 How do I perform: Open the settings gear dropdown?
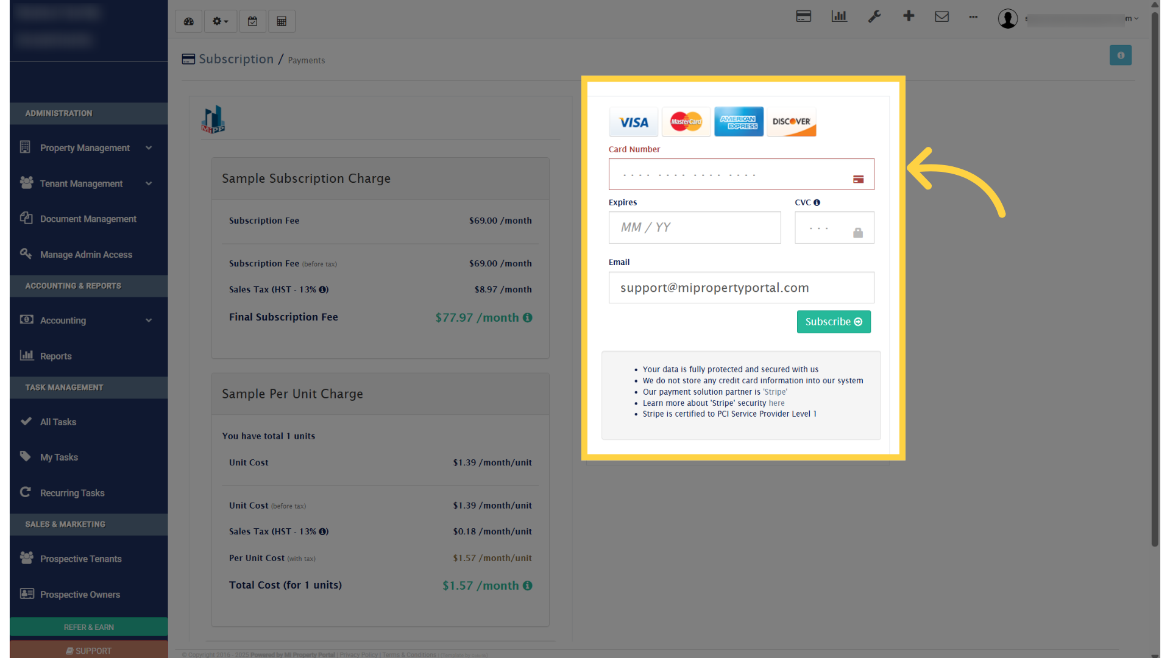(x=220, y=21)
